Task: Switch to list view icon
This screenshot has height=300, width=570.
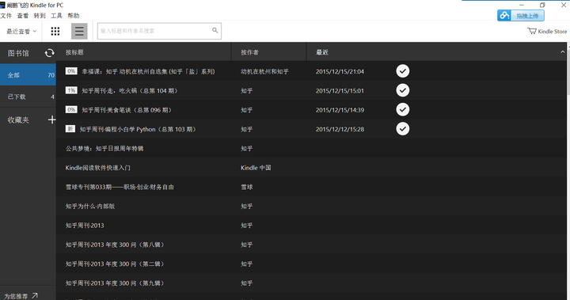Action: click(x=79, y=32)
